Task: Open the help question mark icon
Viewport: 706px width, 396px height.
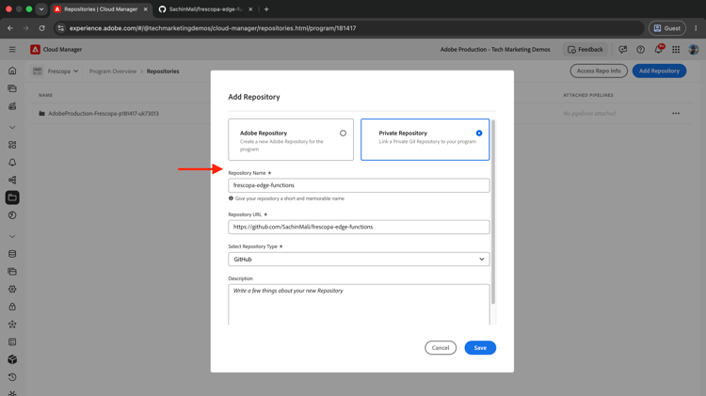Action: [640, 50]
